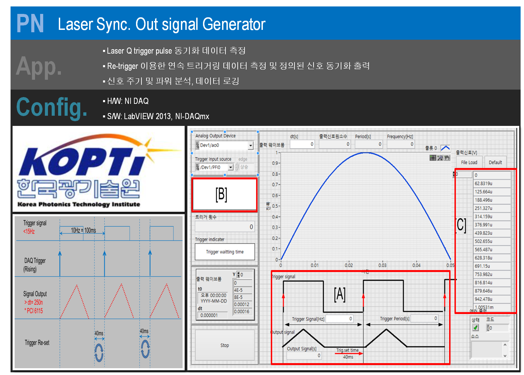Click the green error status checkmark
This screenshot has width=524, height=375.
tap(476, 328)
